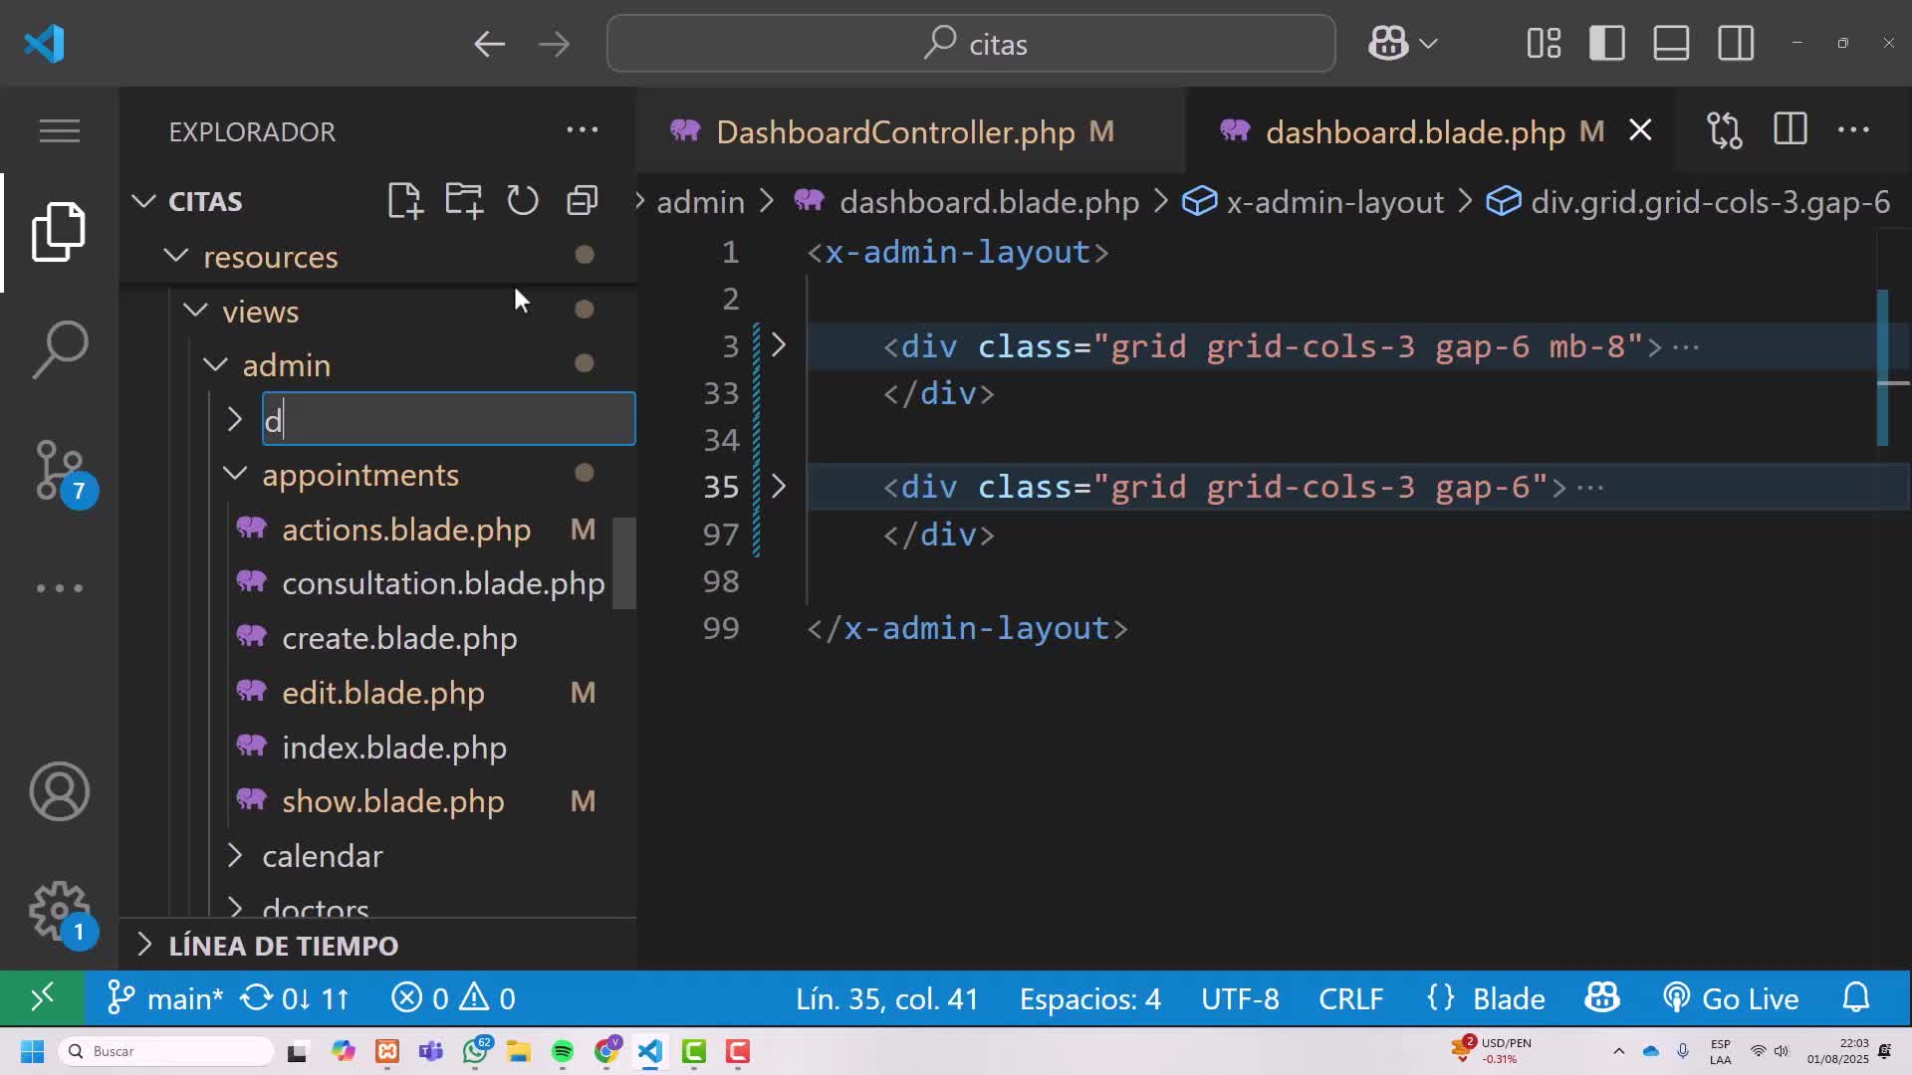Open Copilot status icon in status bar
The image size is (1912, 1075).
click(x=1602, y=997)
